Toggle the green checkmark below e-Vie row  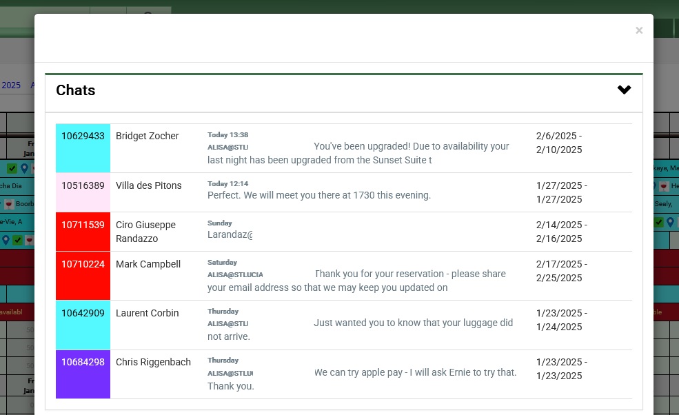[18, 240]
